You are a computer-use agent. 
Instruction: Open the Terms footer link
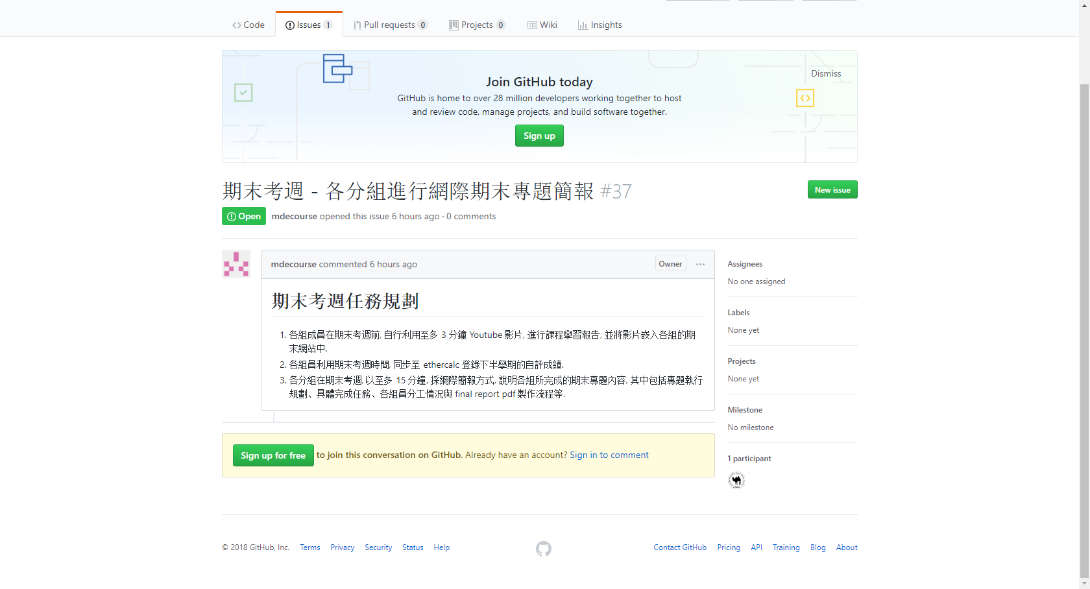[x=310, y=547]
